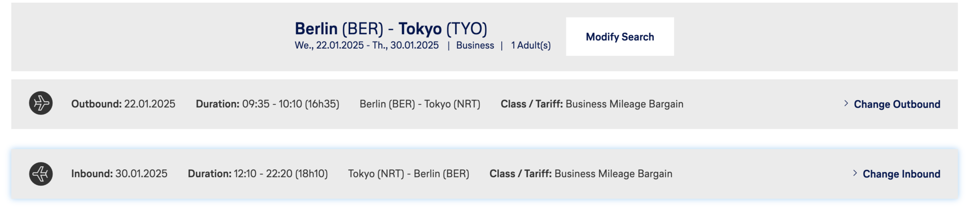
Task: Click the Business cabin class label
Action: coord(475,45)
